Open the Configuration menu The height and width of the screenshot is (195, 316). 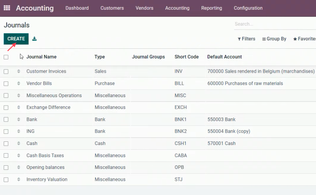pos(248,8)
